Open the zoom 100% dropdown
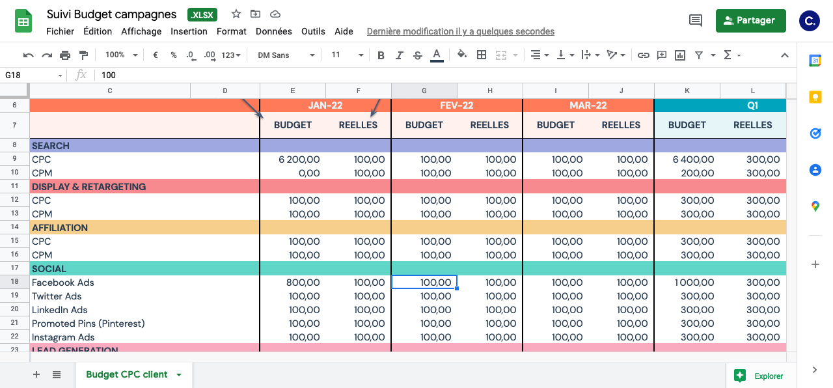Screen dimensions: 833x388 pyautogui.click(x=119, y=55)
